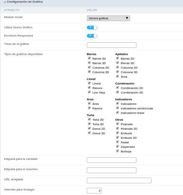This screenshot has width=183, height=195.
Task: Uncheck Columna 2D under Barras
Action: click(x=89, y=67)
